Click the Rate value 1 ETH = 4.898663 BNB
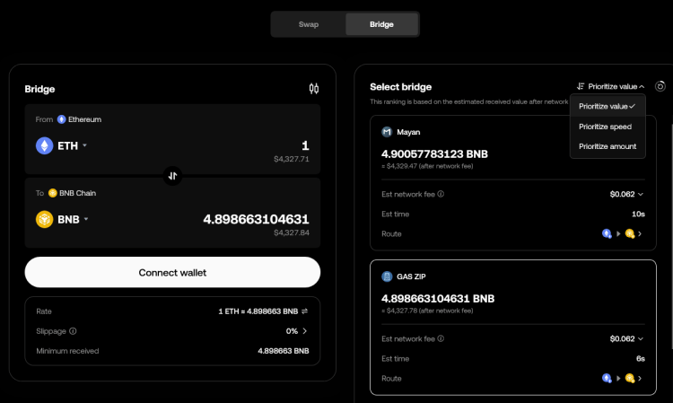The image size is (673, 403). point(258,311)
